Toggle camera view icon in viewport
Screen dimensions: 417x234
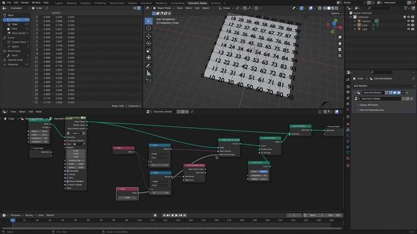point(339,49)
